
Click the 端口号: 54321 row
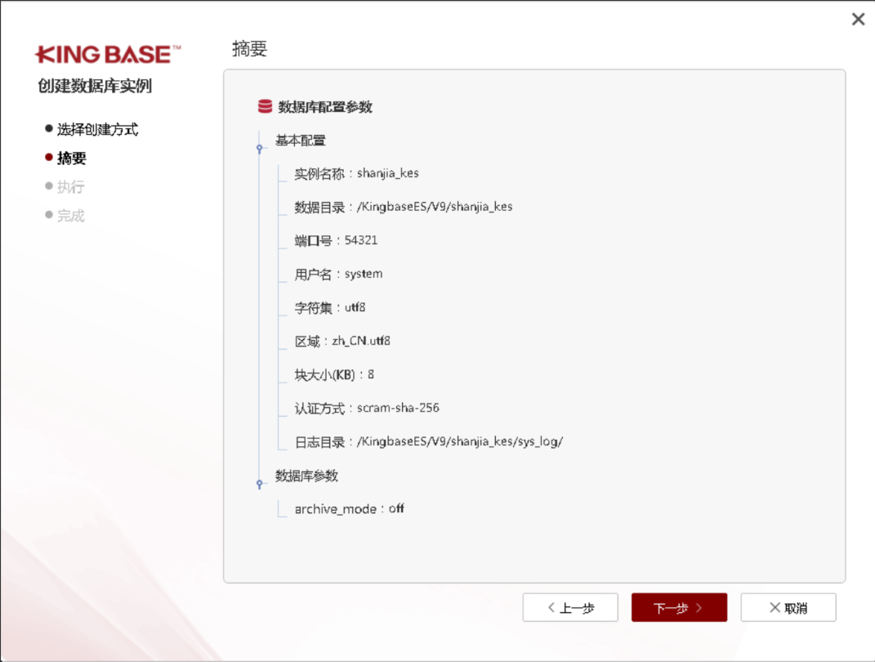pyautogui.click(x=336, y=240)
